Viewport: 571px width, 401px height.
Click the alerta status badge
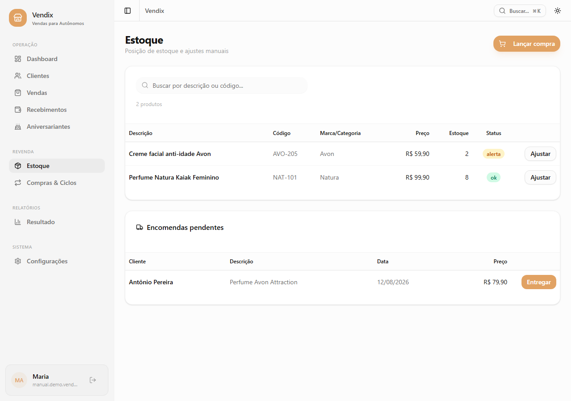[493, 154]
